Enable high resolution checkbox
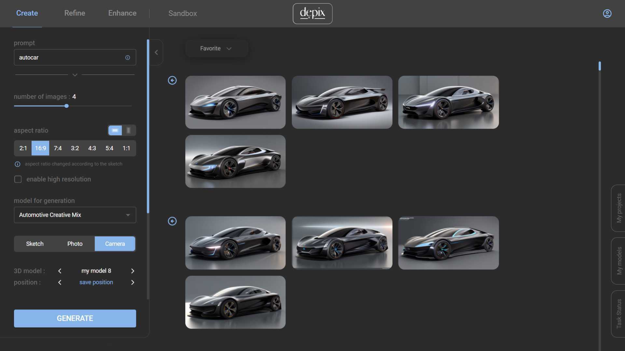The image size is (625, 351). pos(18,179)
